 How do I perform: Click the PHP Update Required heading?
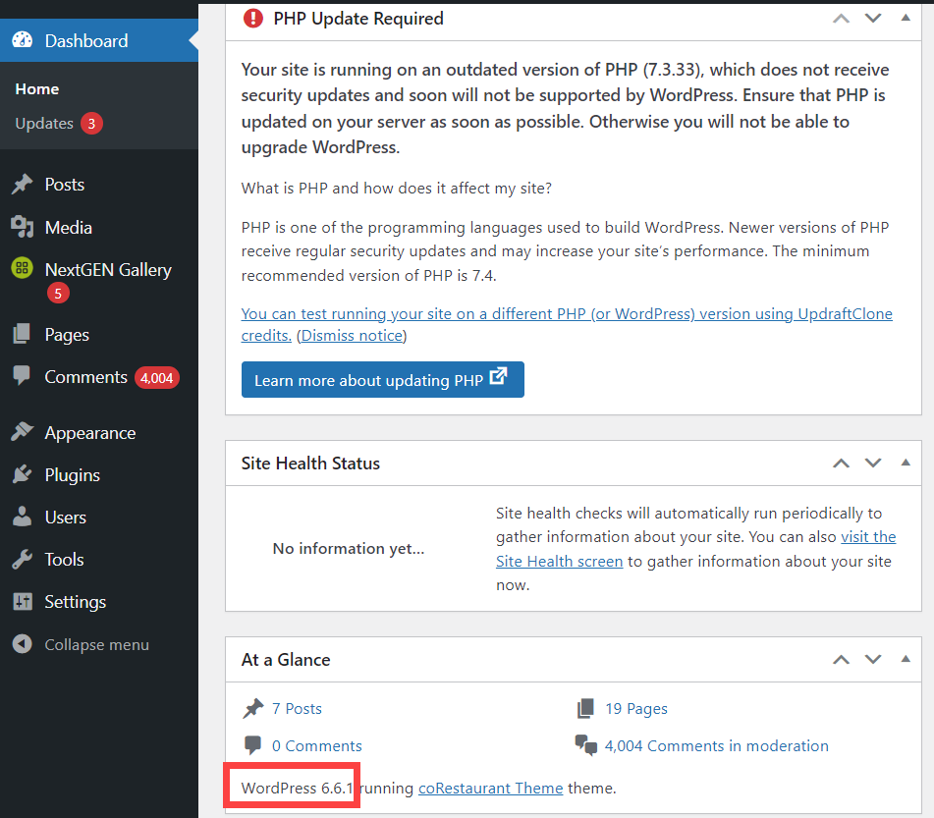pos(358,19)
